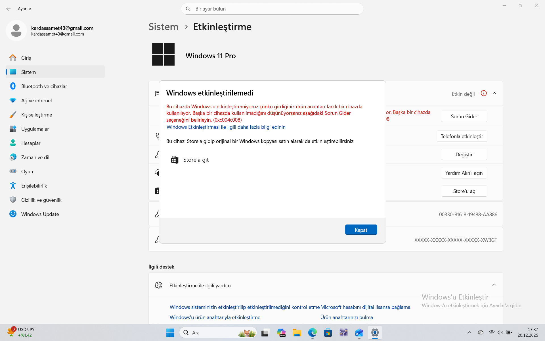
Task: Click the Bluetooth icon in sidebar
Action: pos(13,86)
